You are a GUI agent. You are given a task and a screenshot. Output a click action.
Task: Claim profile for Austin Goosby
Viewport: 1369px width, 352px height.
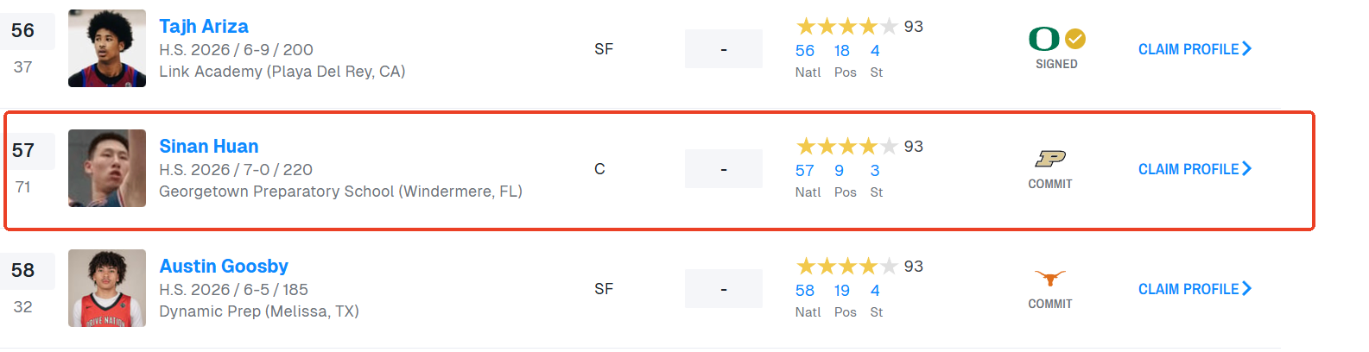pos(1195,289)
